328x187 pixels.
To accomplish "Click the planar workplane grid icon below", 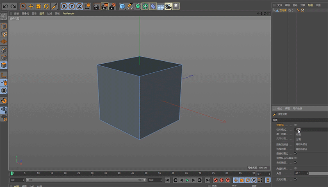I will (4, 118).
